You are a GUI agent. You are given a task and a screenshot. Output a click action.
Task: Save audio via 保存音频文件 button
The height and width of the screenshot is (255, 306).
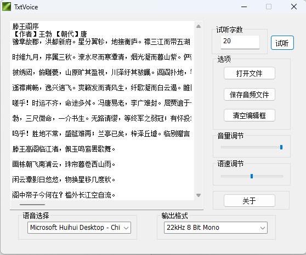250,95
